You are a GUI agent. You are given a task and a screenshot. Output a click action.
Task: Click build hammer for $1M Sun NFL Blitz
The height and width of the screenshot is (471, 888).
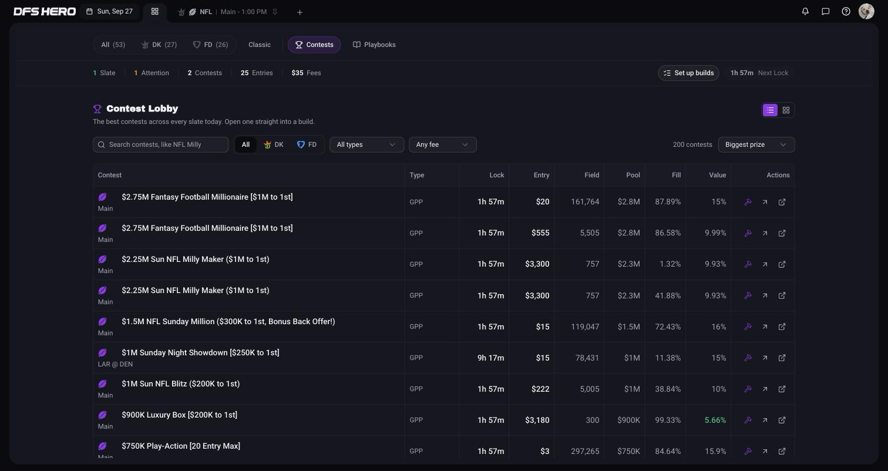(748, 389)
